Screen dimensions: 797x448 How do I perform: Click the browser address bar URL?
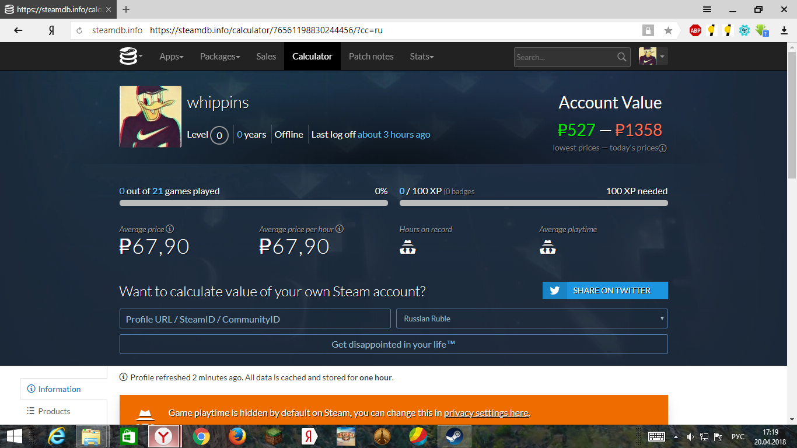pyautogui.click(x=266, y=30)
